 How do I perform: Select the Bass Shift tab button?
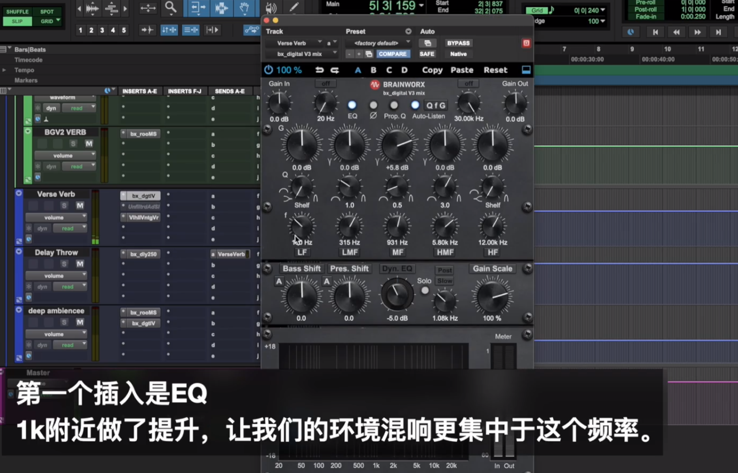coord(301,269)
